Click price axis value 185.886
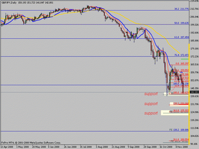199x149 pixels. pyautogui.click(x=195, y=41)
